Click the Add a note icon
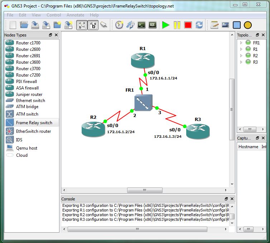Image resolution: width=270 pixels, height=243 pixels. coord(214,25)
